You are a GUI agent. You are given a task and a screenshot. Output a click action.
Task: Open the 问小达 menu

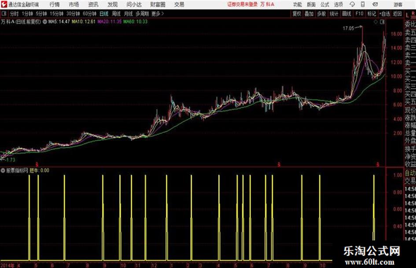[134, 4]
